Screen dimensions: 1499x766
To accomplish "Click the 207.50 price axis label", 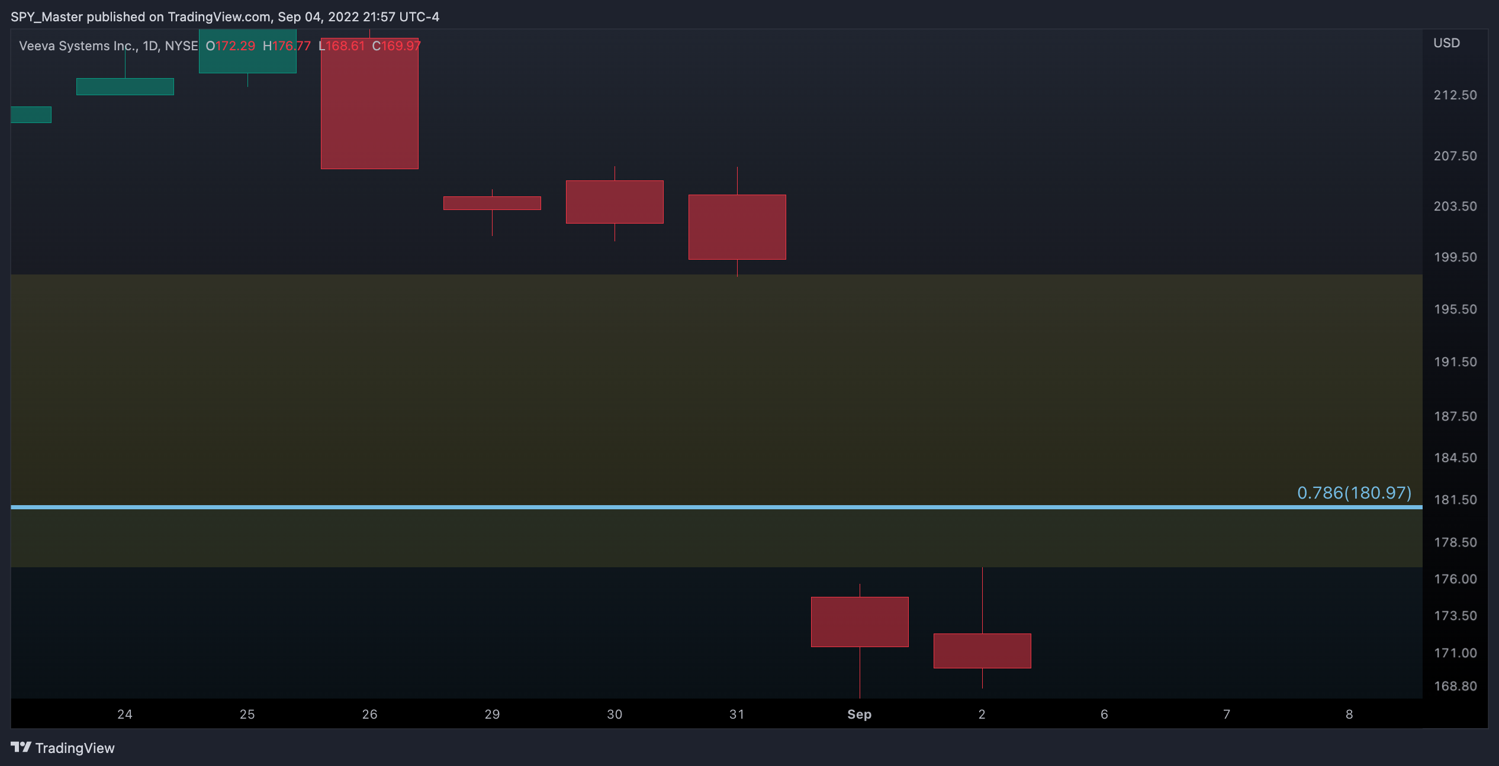I will 1455,156.
